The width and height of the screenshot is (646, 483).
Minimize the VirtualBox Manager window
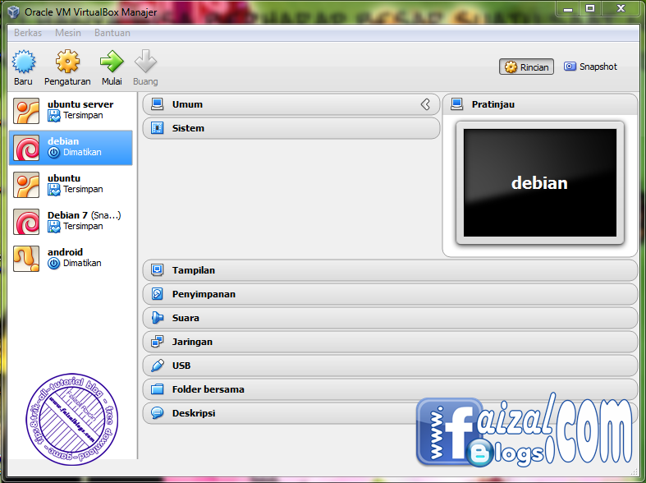pyautogui.click(x=568, y=8)
